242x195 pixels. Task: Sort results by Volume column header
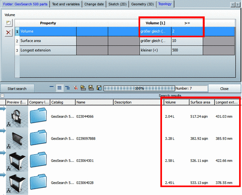pyautogui.click(x=176, y=102)
